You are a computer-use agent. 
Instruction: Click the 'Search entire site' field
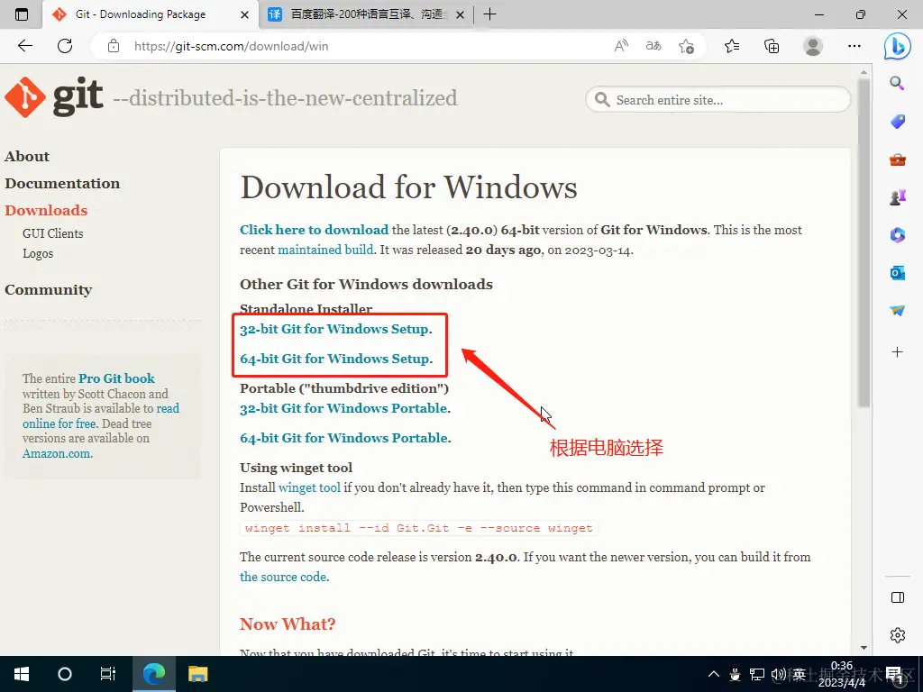717,100
